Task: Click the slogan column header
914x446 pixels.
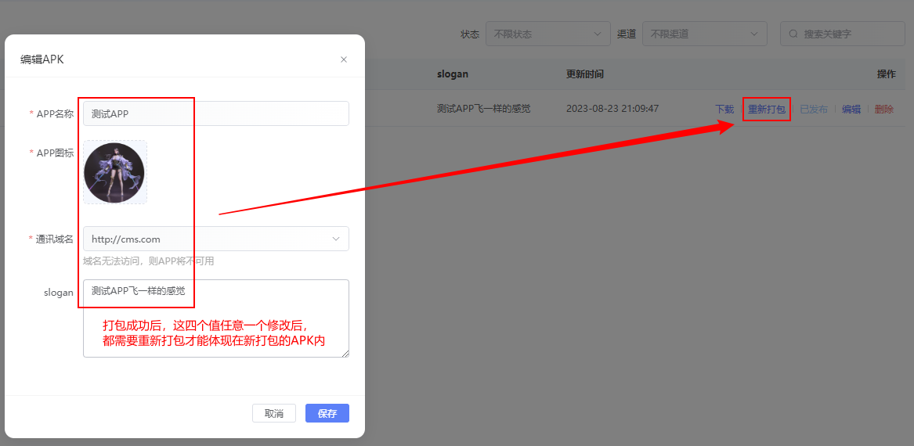Action: pos(453,74)
